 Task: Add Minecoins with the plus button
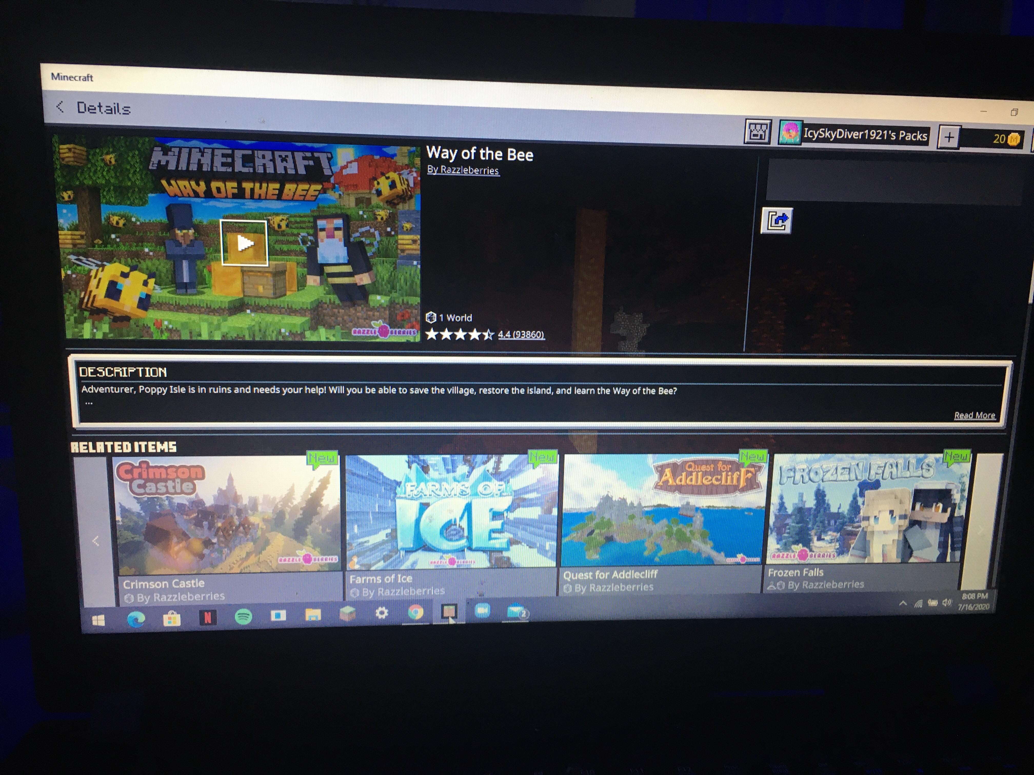(948, 137)
